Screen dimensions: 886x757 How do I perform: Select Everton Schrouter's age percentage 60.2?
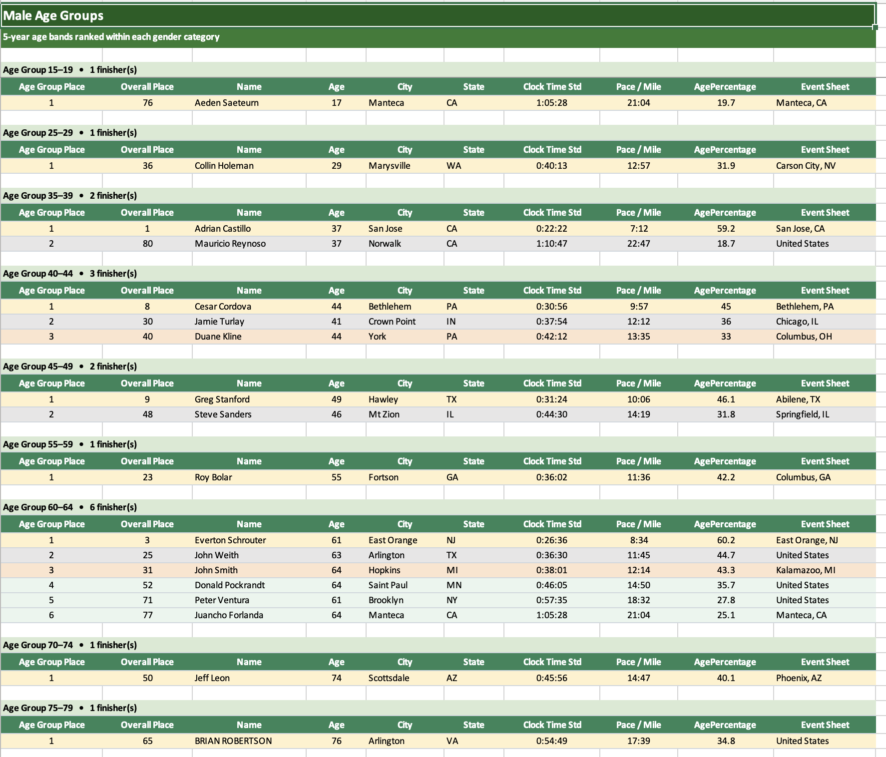(x=726, y=540)
